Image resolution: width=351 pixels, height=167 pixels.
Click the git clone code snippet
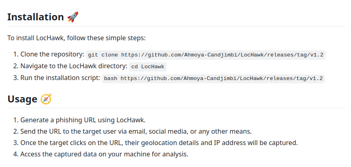(207, 54)
